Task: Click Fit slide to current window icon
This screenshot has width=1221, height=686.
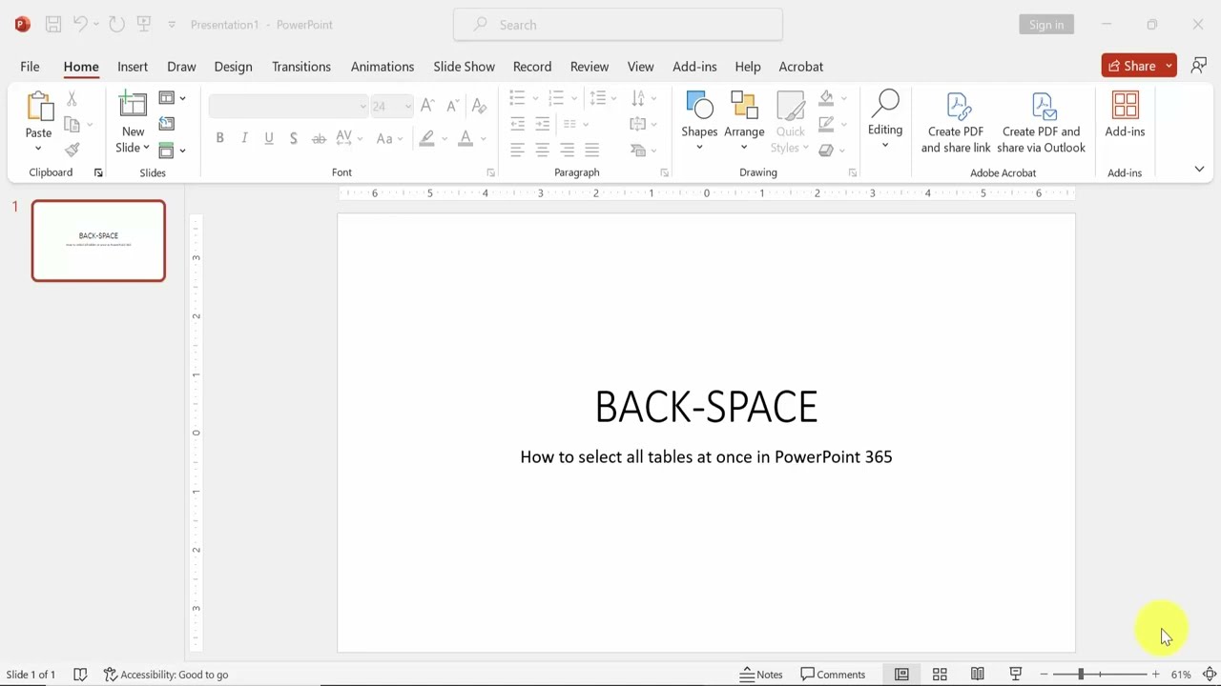Action: point(1210,675)
